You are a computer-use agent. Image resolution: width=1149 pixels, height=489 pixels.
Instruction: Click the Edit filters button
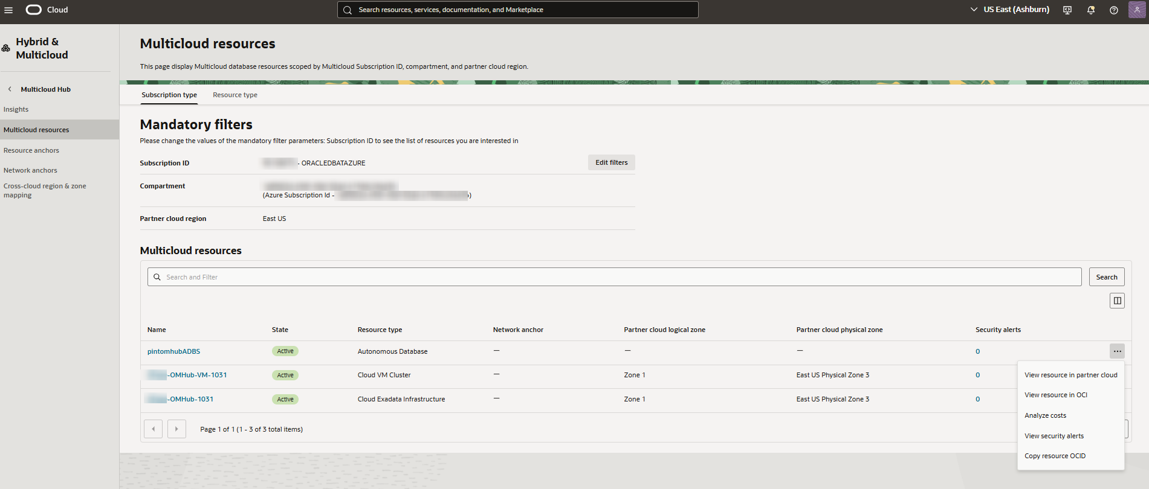612,162
